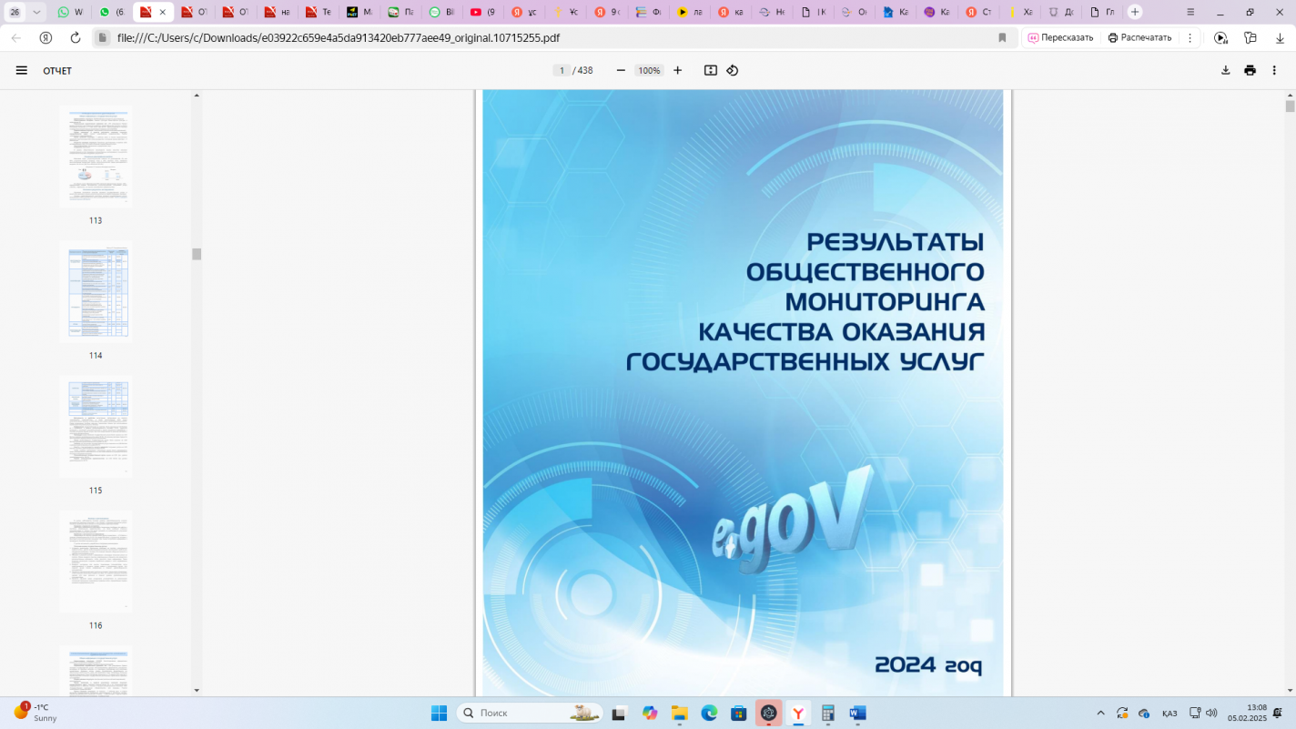Reload the current page
This screenshot has height=729, width=1296.
pyautogui.click(x=76, y=37)
